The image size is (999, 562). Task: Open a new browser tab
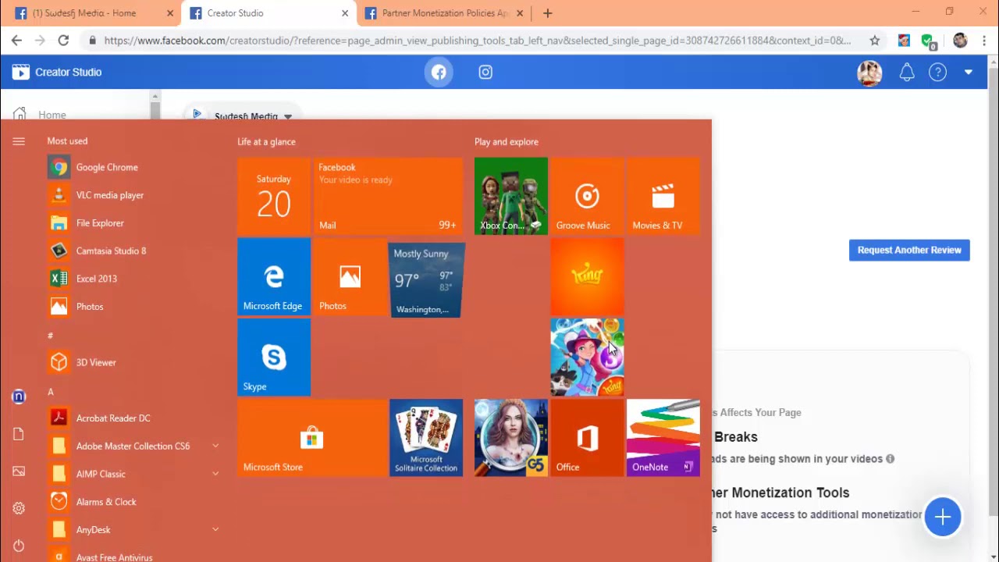click(x=547, y=13)
